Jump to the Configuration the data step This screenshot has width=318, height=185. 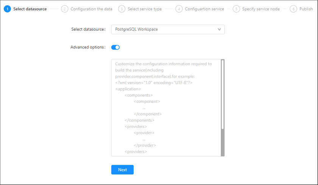coord(91,9)
